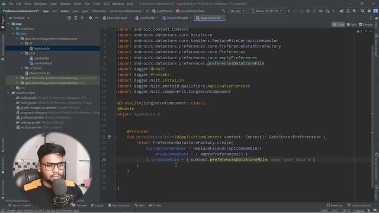
Task: Open Search Everywhere magnifier icon
Action: pos(362,11)
